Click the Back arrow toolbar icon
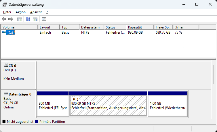This screenshot has width=217, height=132. tap(4, 19)
